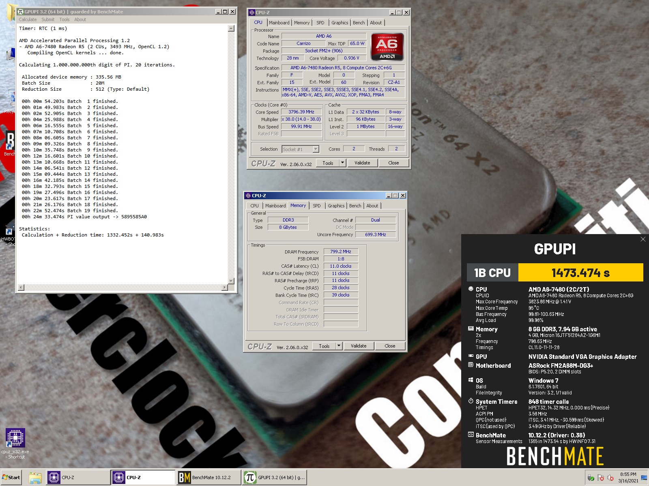Click Validate in Memory CPU-Z window
Image resolution: width=649 pixels, height=486 pixels.
[x=359, y=346]
